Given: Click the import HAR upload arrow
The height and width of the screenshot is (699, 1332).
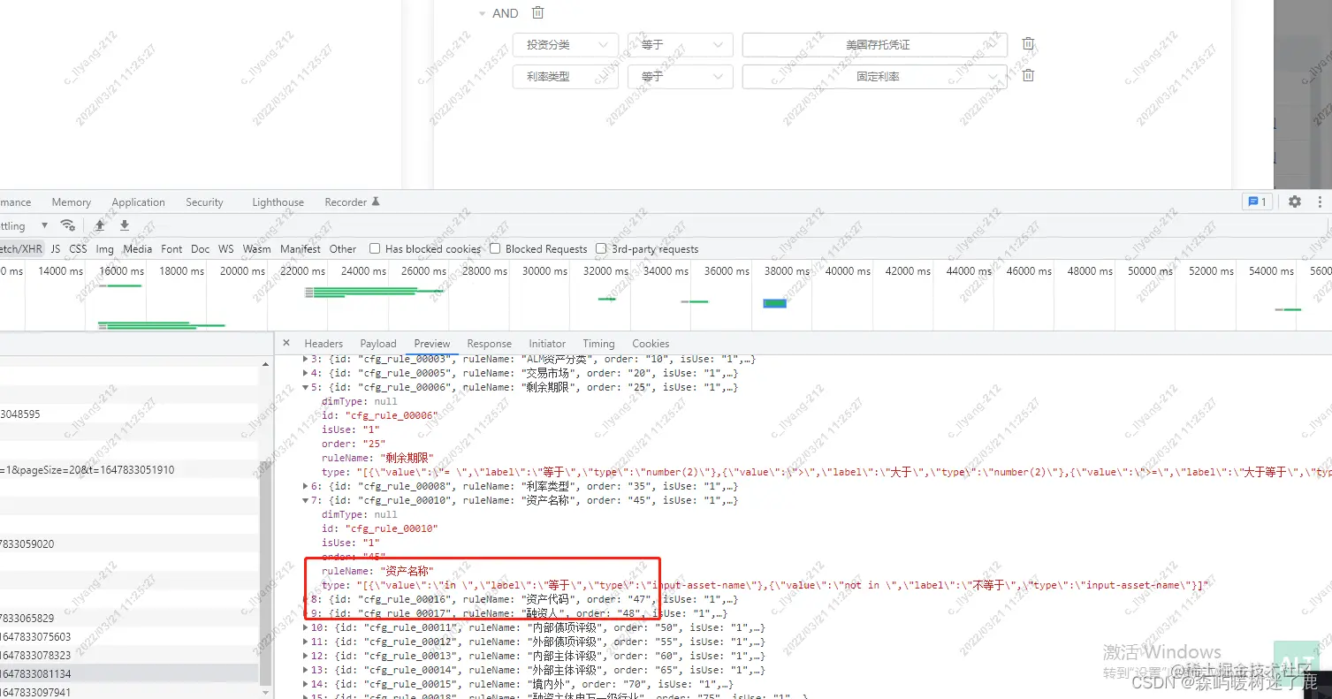Looking at the screenshot, I should (100, 225).
